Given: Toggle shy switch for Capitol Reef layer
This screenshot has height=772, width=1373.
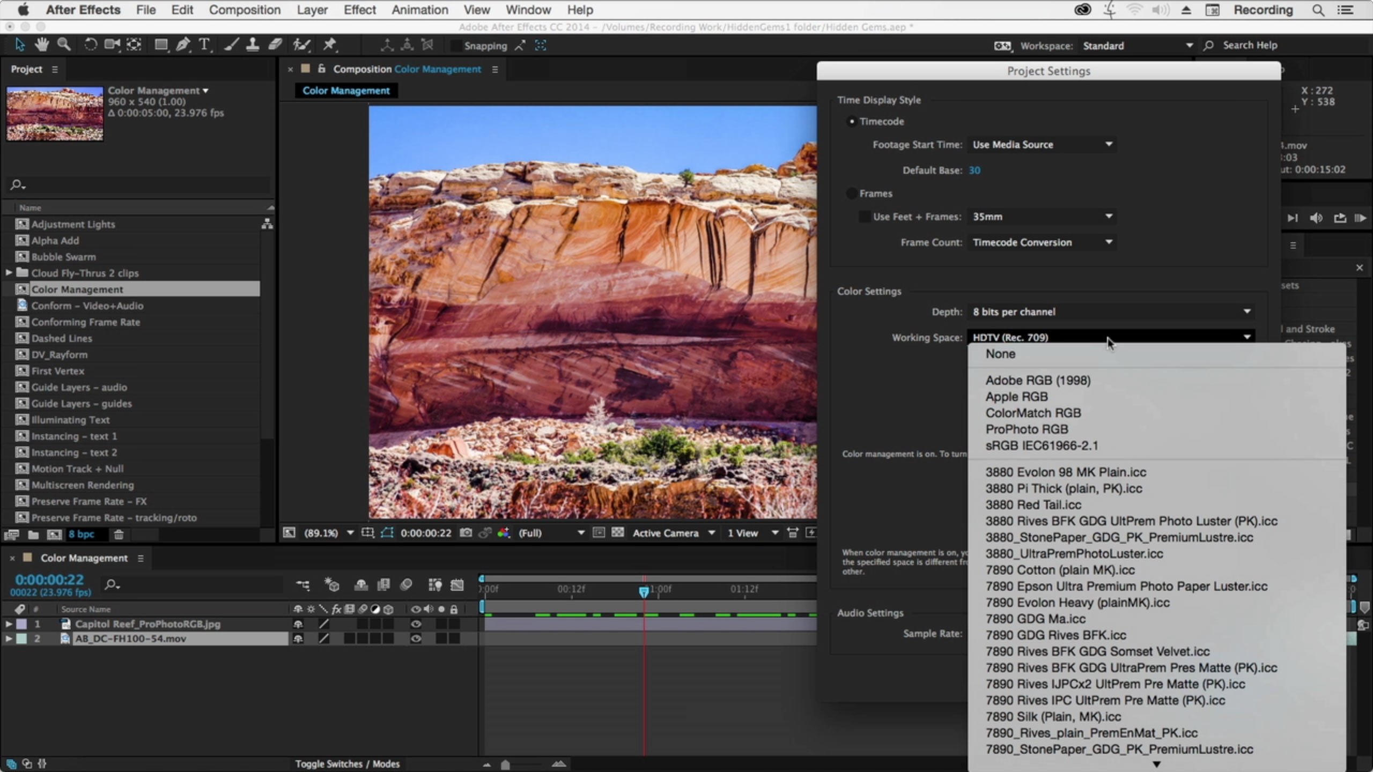Looking at the screenshot, I should coord(298,624).
